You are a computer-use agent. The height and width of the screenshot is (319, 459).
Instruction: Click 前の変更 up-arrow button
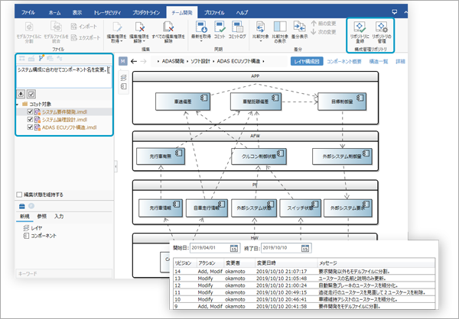point(324,24)
